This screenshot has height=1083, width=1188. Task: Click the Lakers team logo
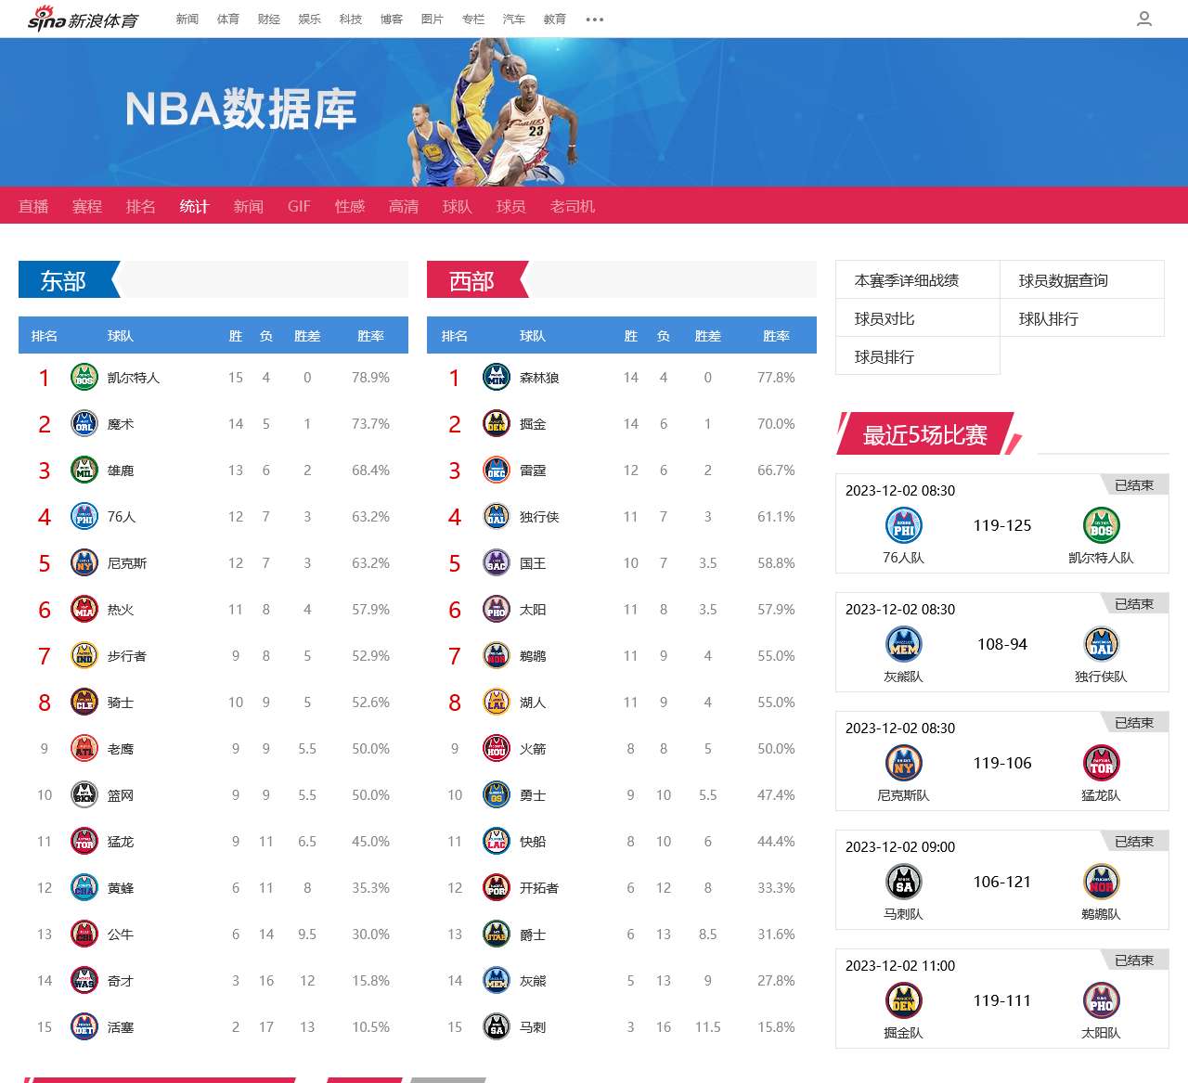click(497, 703)
